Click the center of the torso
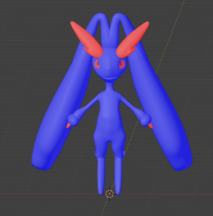The width and height of the screenshot is (213, 216). (x=110, y=114)
